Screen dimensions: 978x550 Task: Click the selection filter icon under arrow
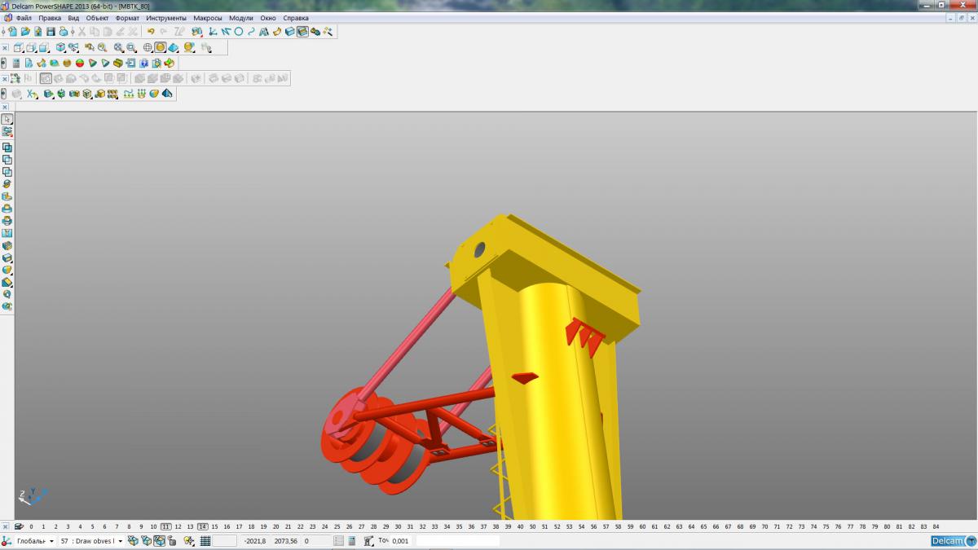[x=7, y=131]
